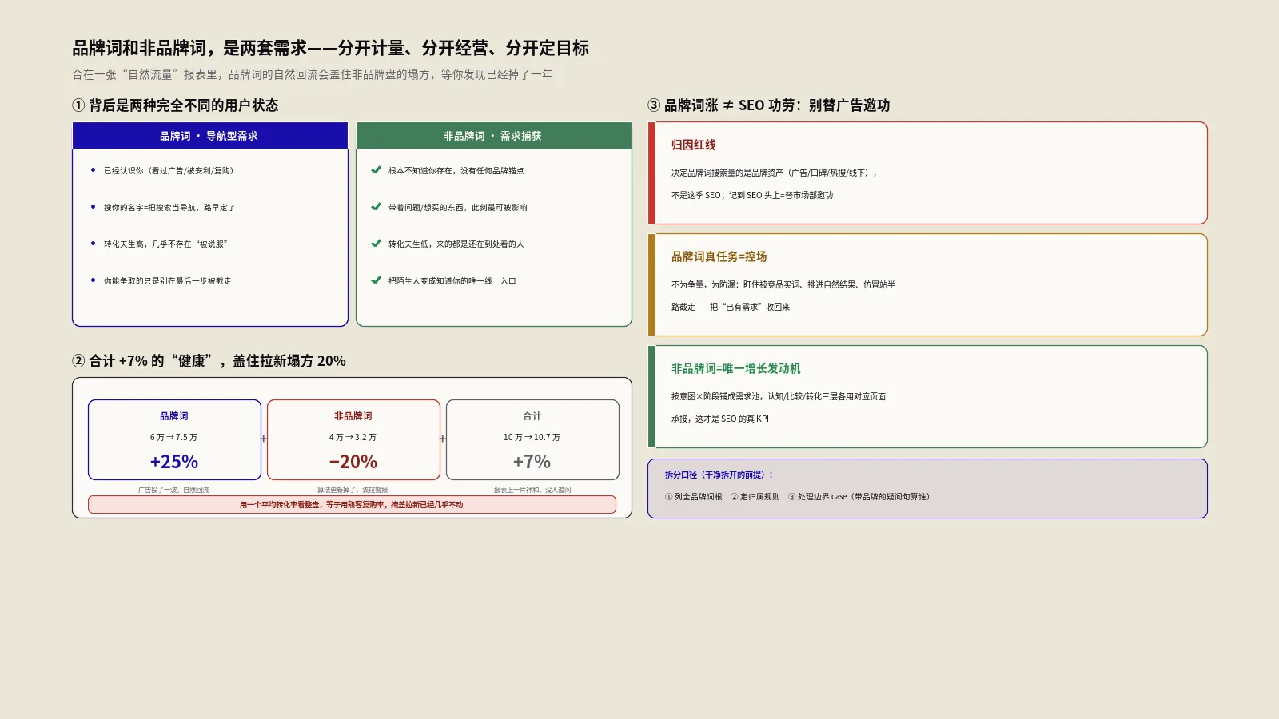Select the green header '非品牌词 · 需求捕获'

pyautogui.click(x=494, y=136)
